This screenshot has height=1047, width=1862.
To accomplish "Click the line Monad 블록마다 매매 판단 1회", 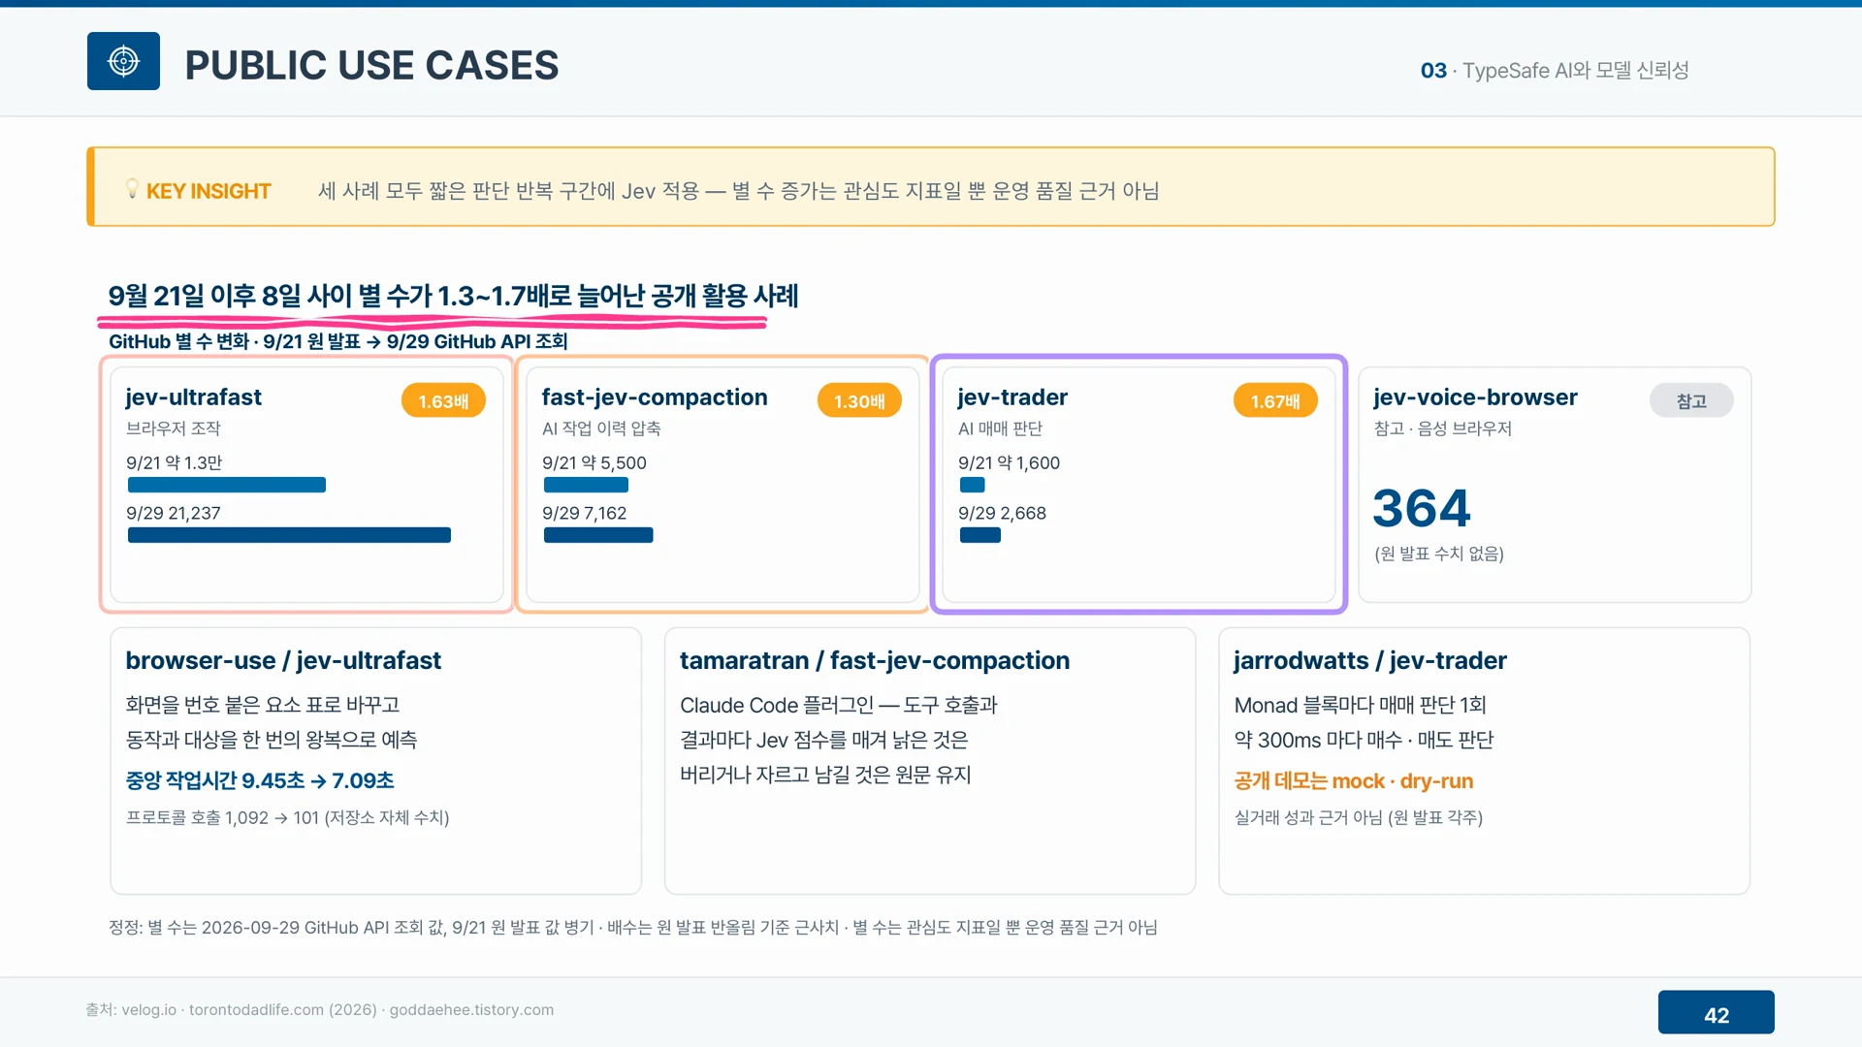I will [x=1360, y=705].
